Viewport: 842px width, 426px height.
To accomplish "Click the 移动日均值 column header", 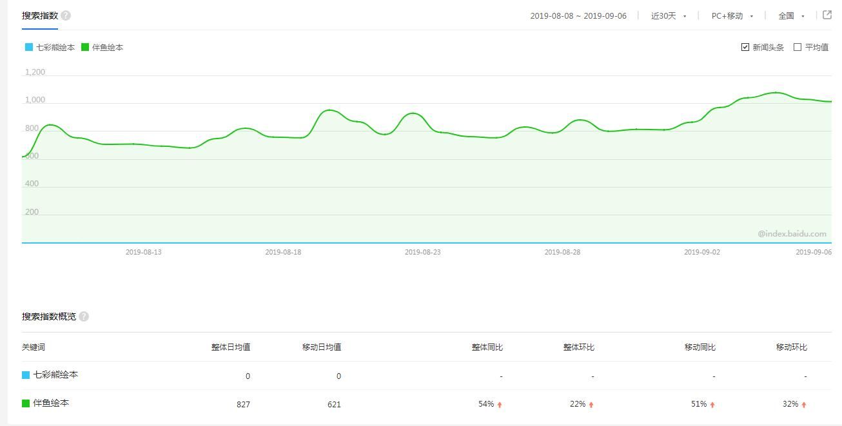I will [x=322, y=347].
